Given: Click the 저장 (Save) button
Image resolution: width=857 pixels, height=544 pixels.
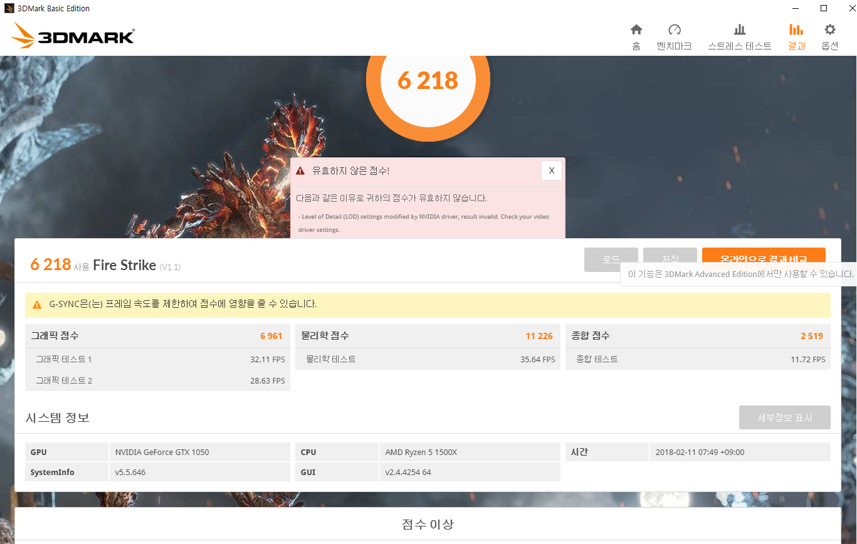Looking at the screenshot, I should point(670,259).
